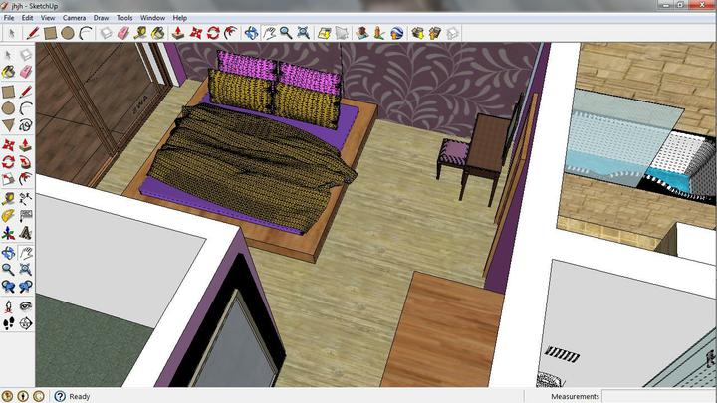Click the Measurements input box
The image size is (717, 403).
(658, 396)
